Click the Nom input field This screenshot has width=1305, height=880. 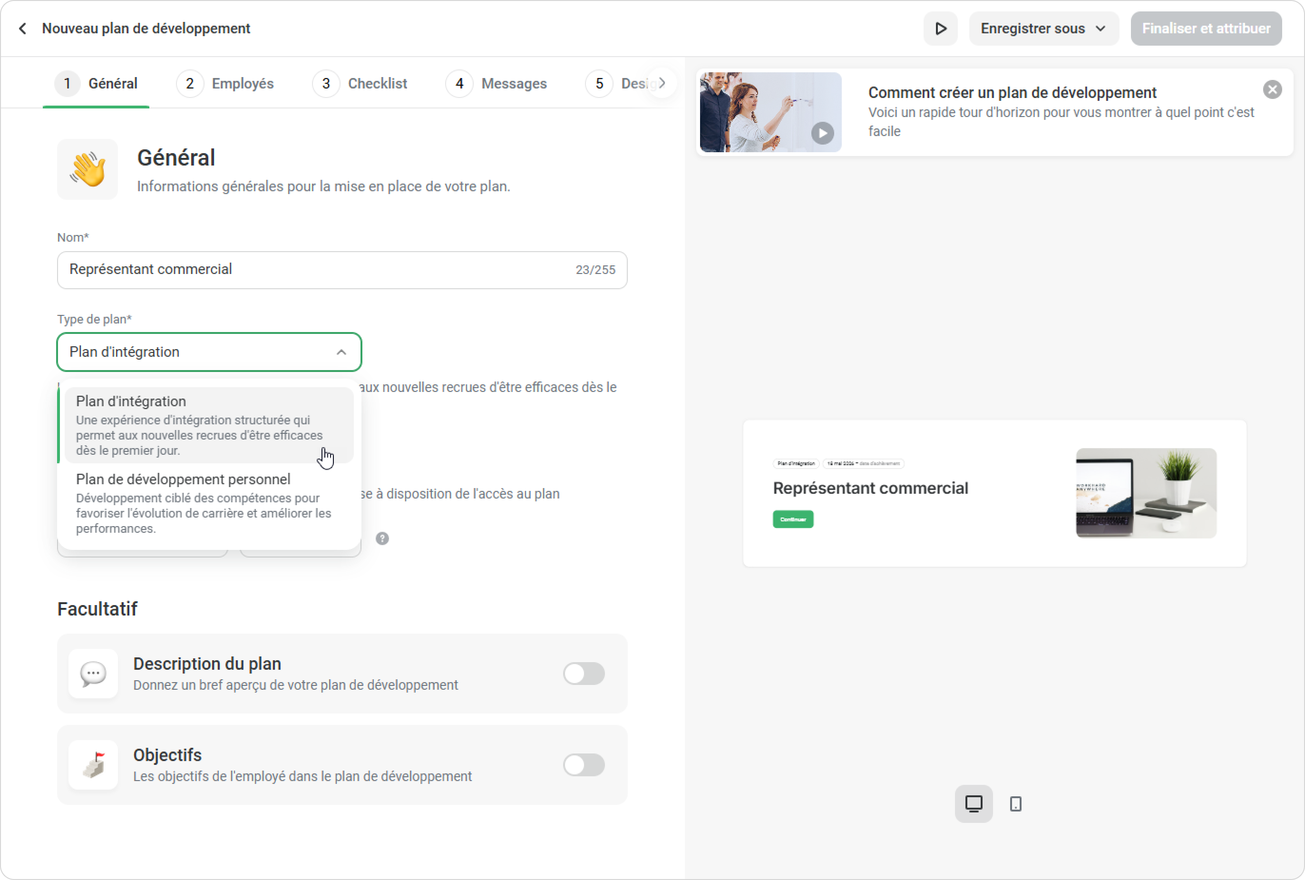tap(342, 270)
